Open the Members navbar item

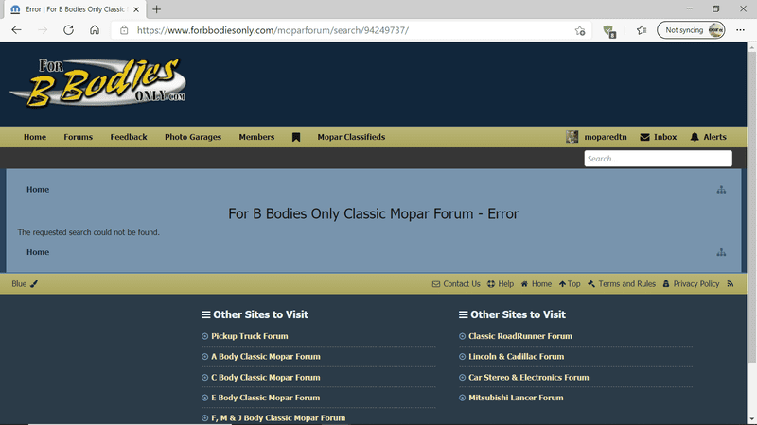click(256, 137)
